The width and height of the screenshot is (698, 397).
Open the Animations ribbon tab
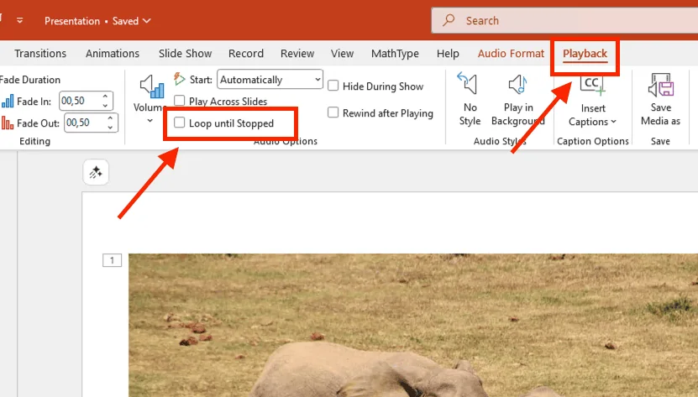tap(113, 54)
